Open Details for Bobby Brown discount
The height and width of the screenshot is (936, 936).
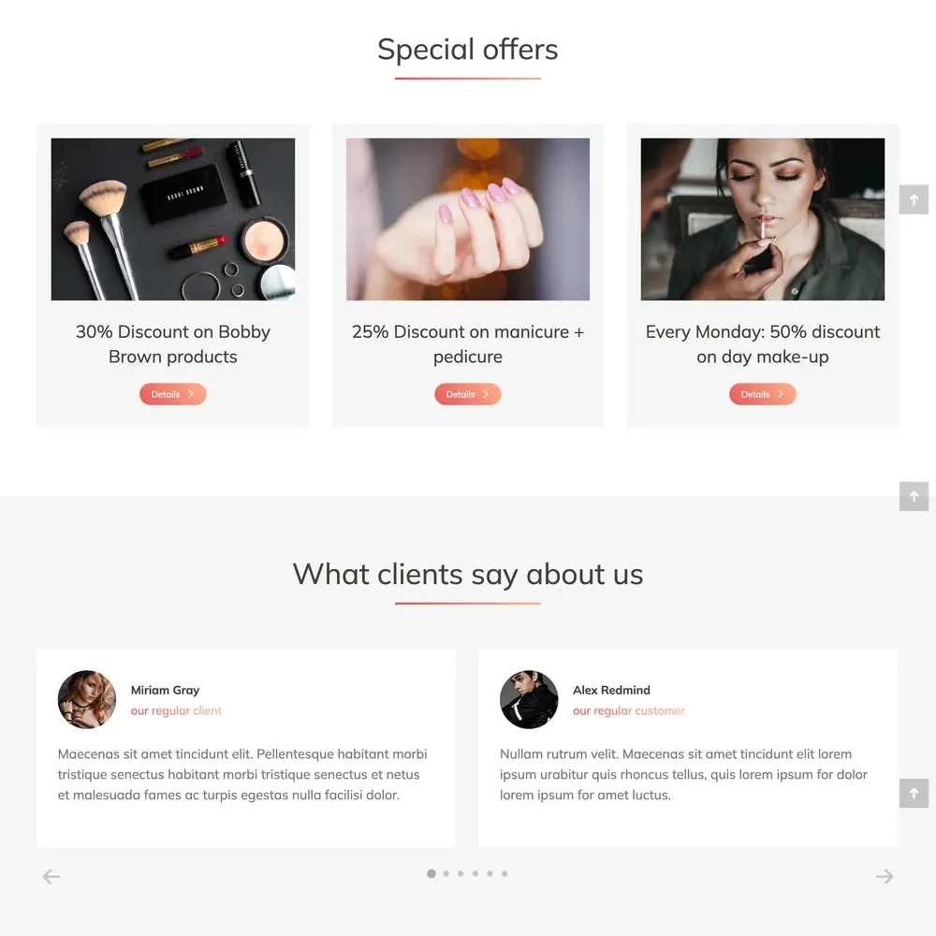pos(173,394)
